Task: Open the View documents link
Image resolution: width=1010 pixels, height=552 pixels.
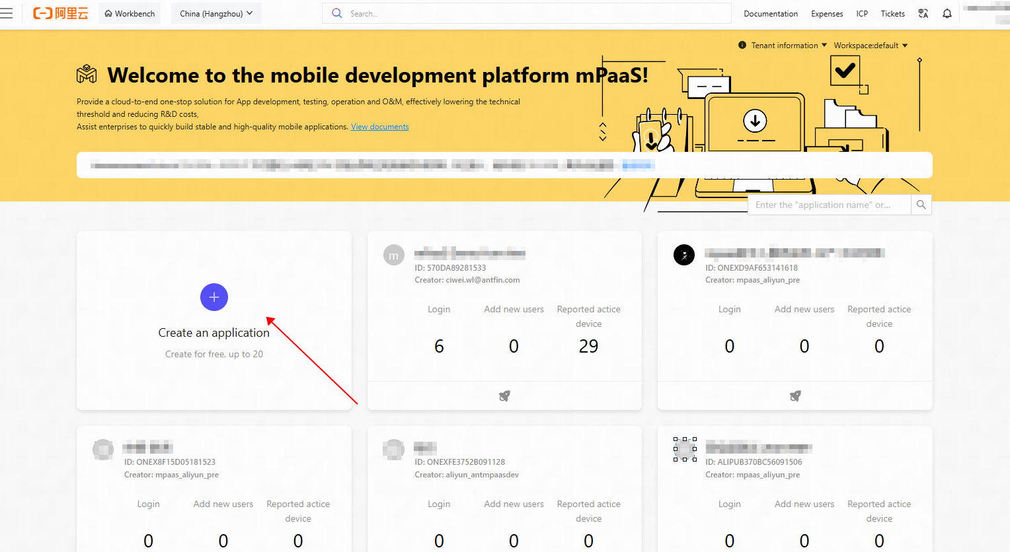Action: 379,127
